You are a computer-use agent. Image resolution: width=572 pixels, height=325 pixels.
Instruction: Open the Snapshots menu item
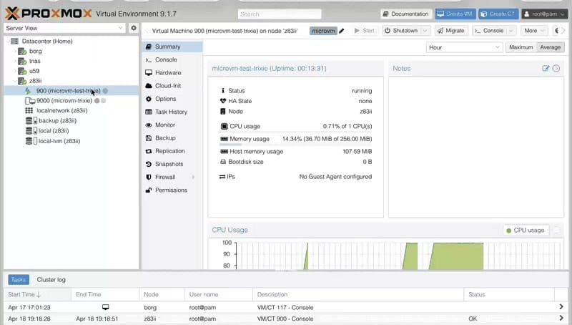[169, 164]
